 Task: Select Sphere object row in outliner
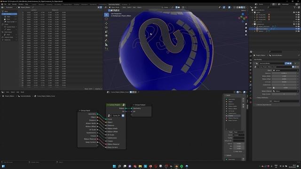(261, 31)
